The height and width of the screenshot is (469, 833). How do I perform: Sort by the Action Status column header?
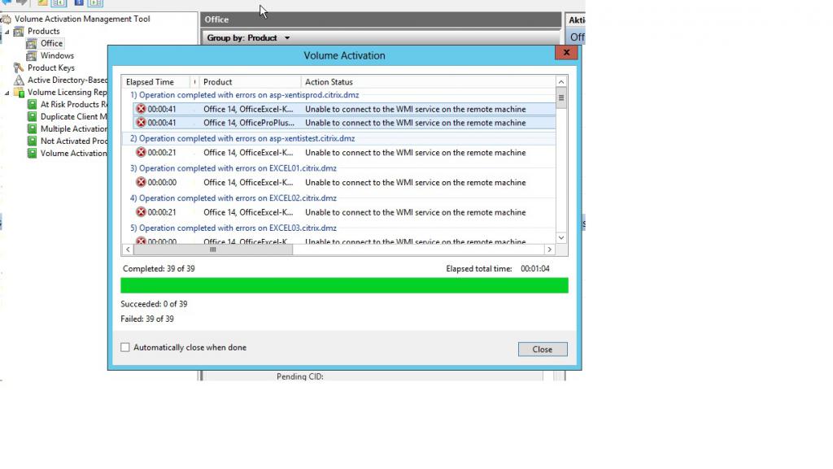pos(428,82)
